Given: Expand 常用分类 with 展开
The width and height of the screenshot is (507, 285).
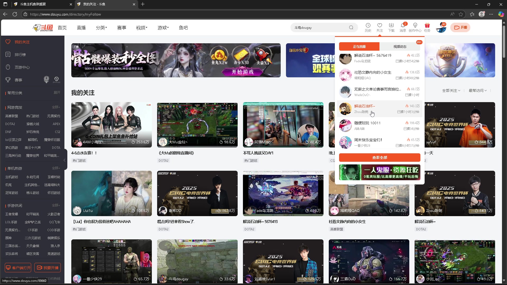Looking at the screenshot, I should click(57, 93).
